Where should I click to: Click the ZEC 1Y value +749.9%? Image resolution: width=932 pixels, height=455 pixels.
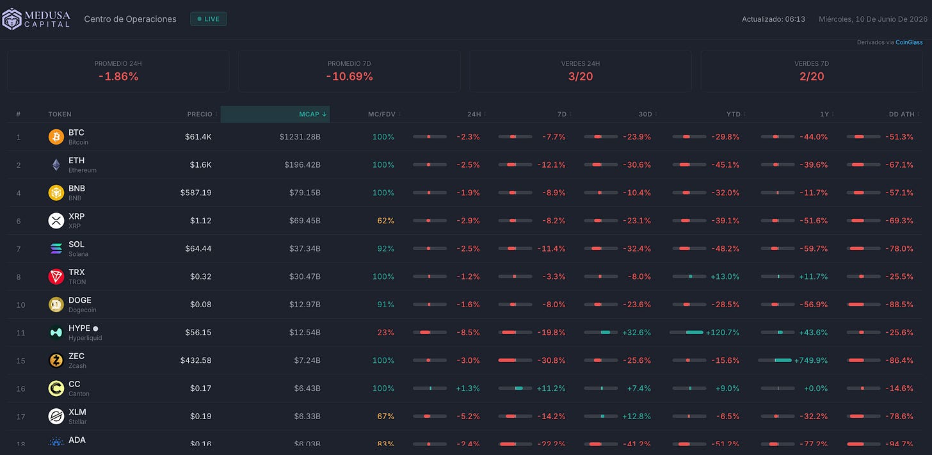point(811,360)
